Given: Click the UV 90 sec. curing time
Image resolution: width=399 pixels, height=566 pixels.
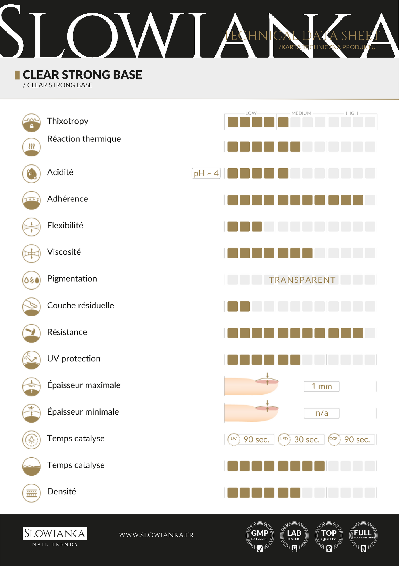Looking at the screenshot, I should 251,439.
